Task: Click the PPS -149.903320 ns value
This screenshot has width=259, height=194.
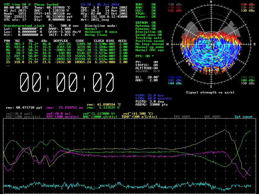Action: [x=52, y=14]
